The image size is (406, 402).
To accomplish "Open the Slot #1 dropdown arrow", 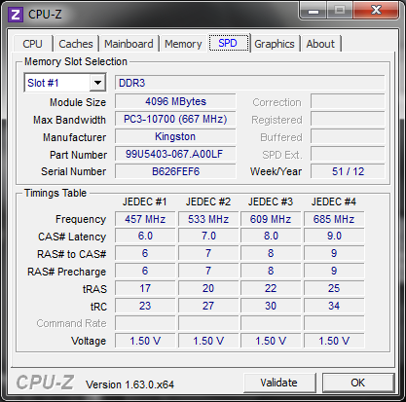I will click(x=97, y=83).
